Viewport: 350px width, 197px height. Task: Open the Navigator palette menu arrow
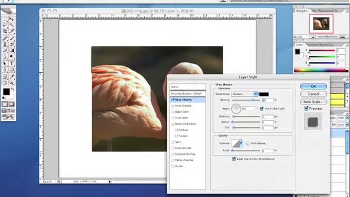pos(347,11)
